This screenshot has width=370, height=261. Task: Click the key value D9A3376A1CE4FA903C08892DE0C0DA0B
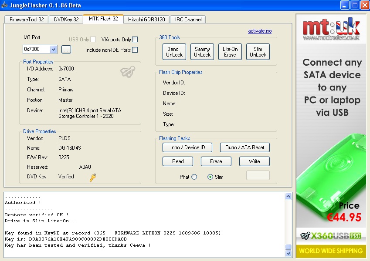coord(78,239)
